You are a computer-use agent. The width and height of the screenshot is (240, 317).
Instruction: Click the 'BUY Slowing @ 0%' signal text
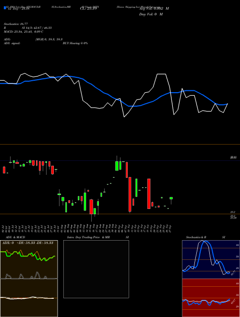coord(75,43)
